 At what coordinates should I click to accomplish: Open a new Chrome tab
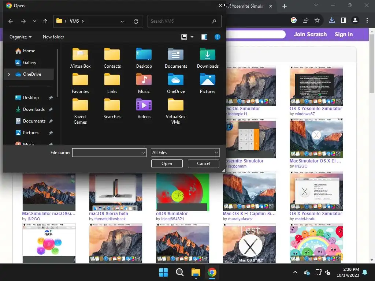coord(284,6)
